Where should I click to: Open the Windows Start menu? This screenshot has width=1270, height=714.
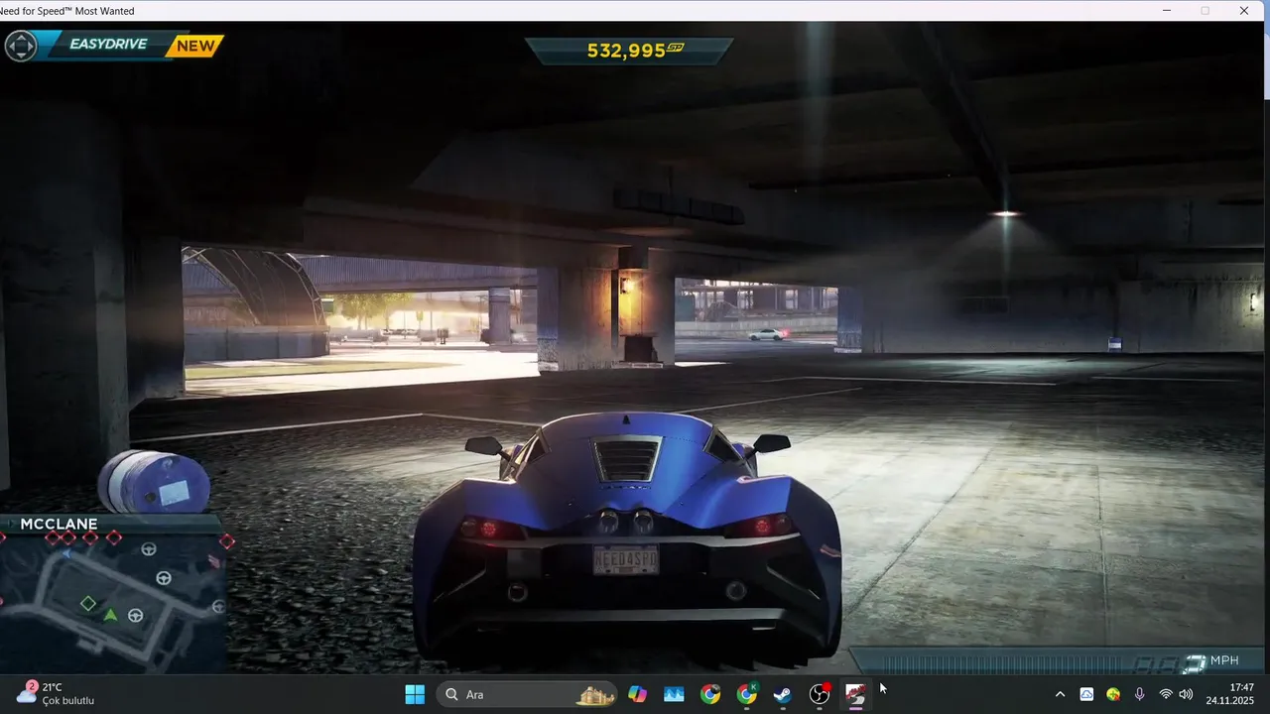pyautogui.click(x=415, y=694)
